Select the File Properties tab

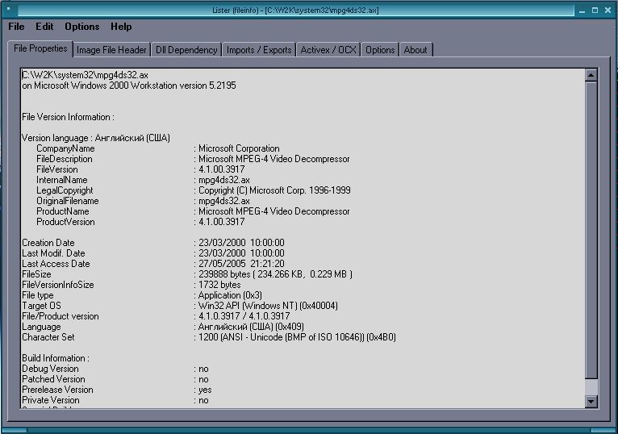[40, 48]
